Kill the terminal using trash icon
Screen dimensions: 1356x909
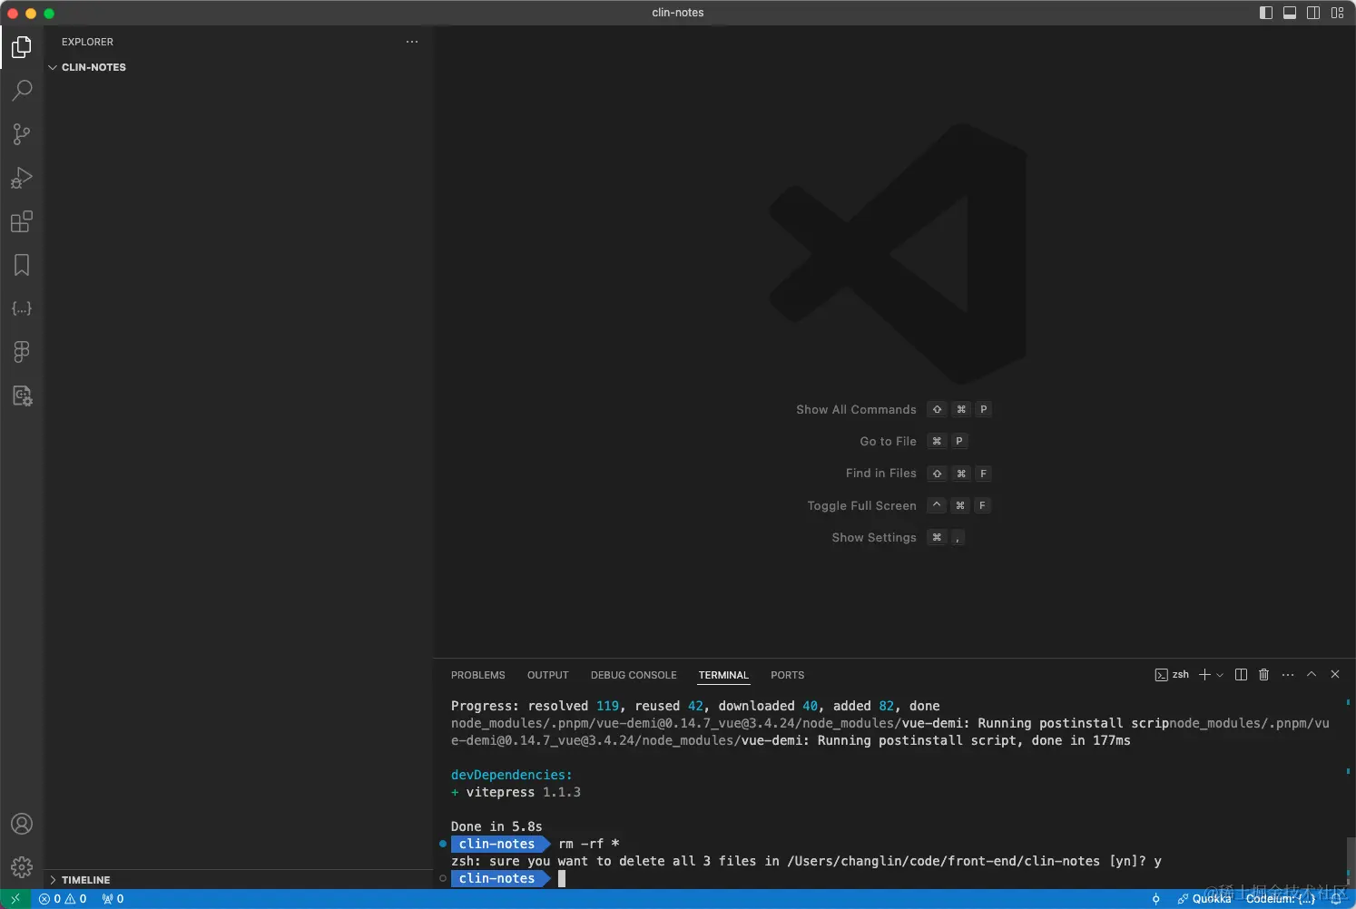click(1264, 675)
